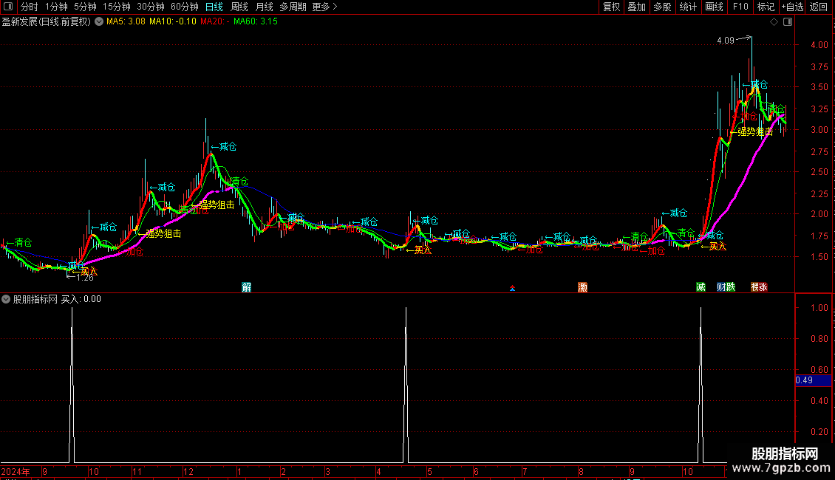Click the 叠加 overlay button
Image resolution: width=835 pixels, height=480 pixels.
pyautogui.click(x=636, y=7)
